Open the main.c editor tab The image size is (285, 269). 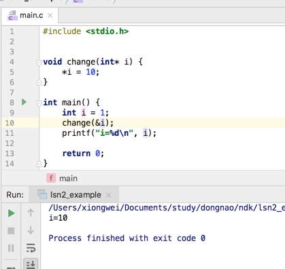coord(30,16)
